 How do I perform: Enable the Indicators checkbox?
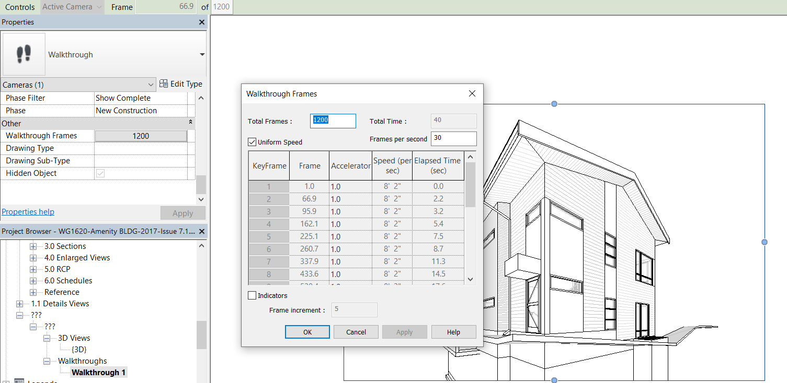[252, 295]
